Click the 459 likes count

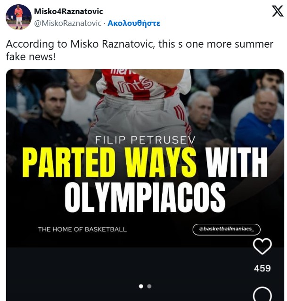(262, 268)
